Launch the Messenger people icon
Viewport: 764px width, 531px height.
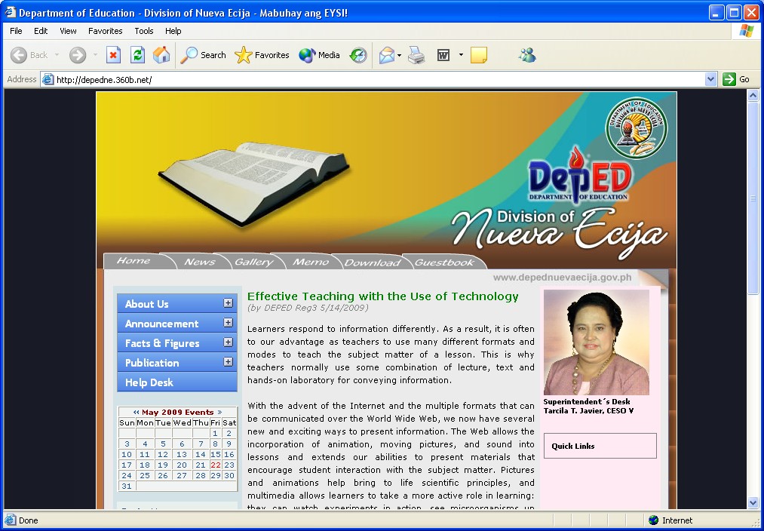527,55
